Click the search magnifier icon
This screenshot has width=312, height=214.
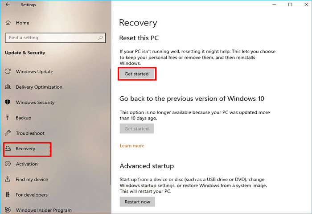pyautogui.click(x=102, y=38)
